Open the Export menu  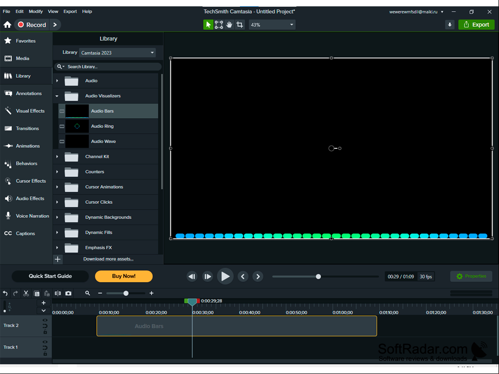tap(70, 12)
